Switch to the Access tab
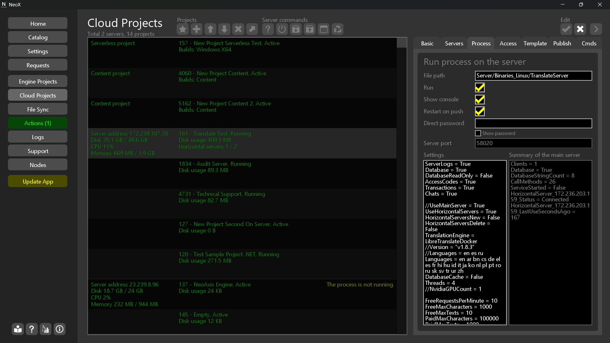Screen dimensions: 610x343 [508, 43]
